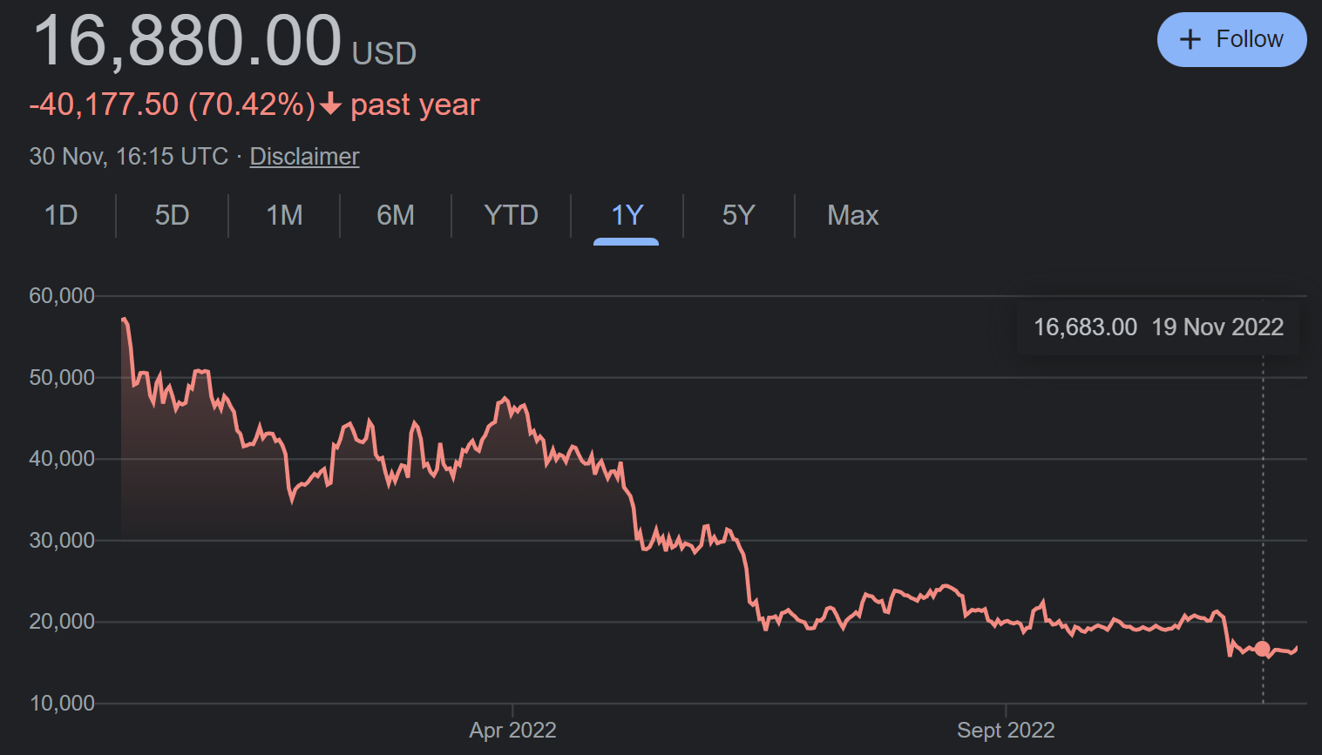
Task: Select the YTD range tab
Action: (x=511, y=215)
